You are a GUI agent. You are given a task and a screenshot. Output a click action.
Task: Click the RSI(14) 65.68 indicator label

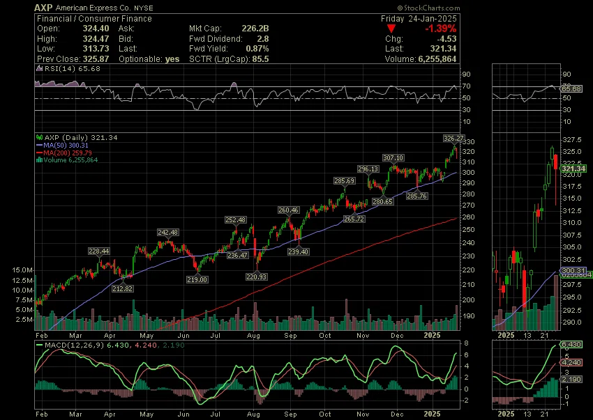click(73, 68)
